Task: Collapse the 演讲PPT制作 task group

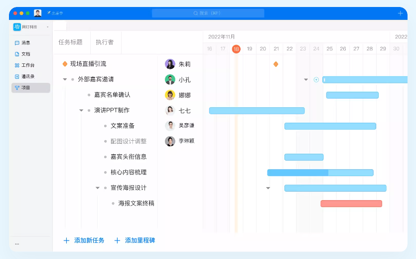Action: (x=81, y=110)
